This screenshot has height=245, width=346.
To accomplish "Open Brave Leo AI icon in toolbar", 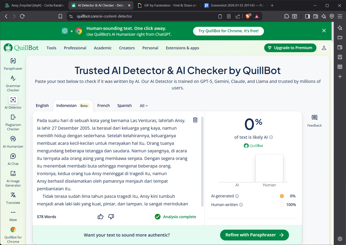I will coord(324,16).
